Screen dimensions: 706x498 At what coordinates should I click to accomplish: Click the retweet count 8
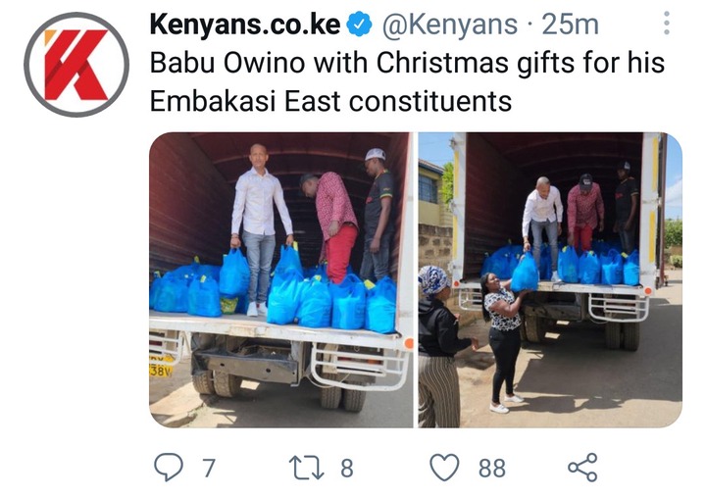[346, 469]
